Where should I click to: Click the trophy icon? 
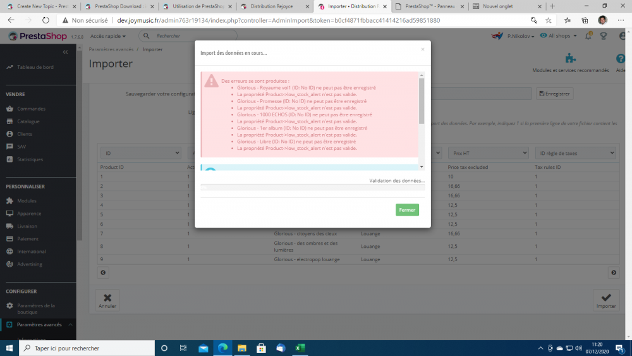(604, 36)
